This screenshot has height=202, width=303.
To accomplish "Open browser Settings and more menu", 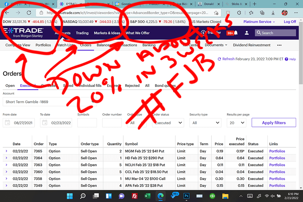I will tap(296, 13).
